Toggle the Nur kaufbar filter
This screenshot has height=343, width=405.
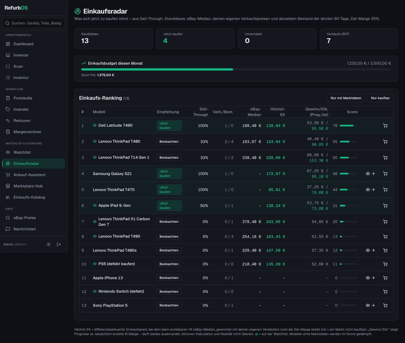380,98
